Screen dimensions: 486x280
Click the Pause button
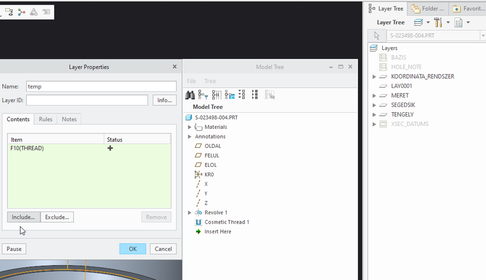[x=14, y=249]
